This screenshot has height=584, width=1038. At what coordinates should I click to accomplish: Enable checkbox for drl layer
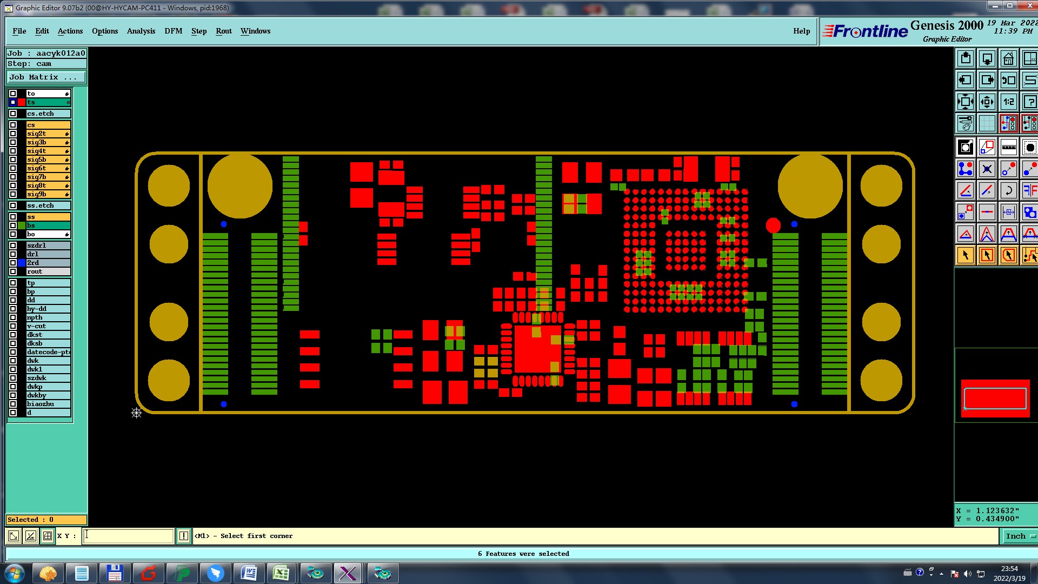[x=13, y=254]
